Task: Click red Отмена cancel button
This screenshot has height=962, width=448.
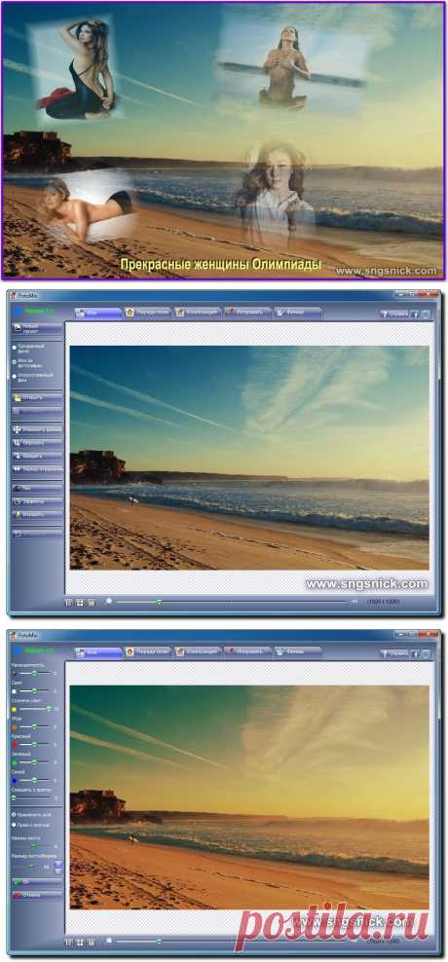Action: tap(37, 895)
